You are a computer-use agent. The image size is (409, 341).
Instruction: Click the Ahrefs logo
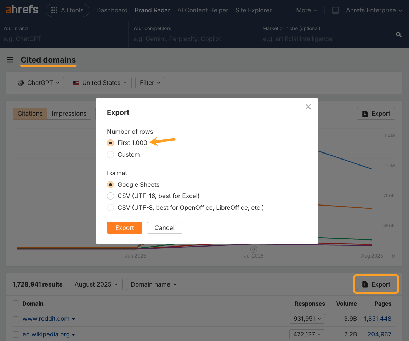[21, 10]
